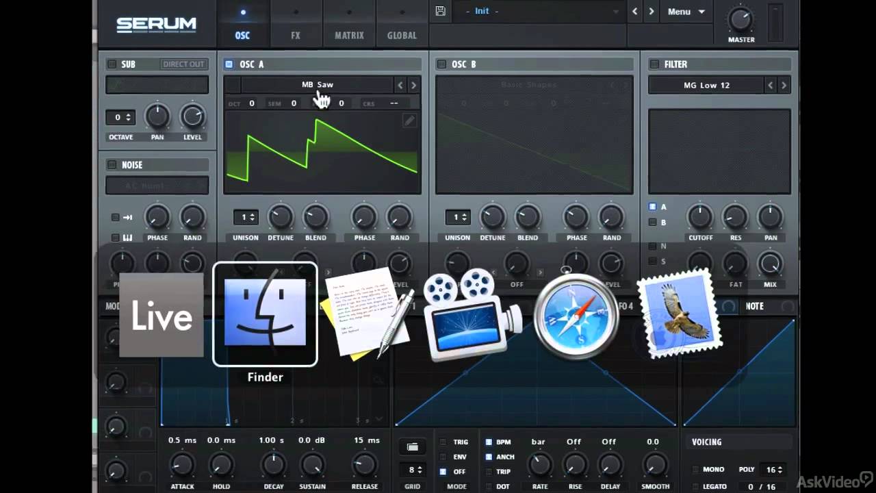Click the OSC A BLEND knob
Image resolution: width=876 pixels, height=493 pixels.
(x=315, y=217)
